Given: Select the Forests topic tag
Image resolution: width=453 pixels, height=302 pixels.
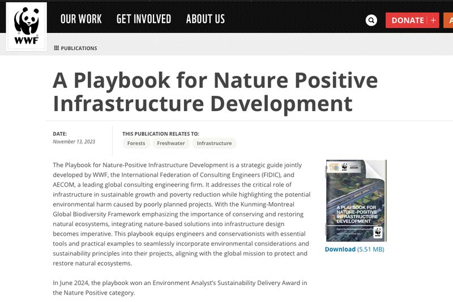Looking at the screenshot, I should [136, 143].
